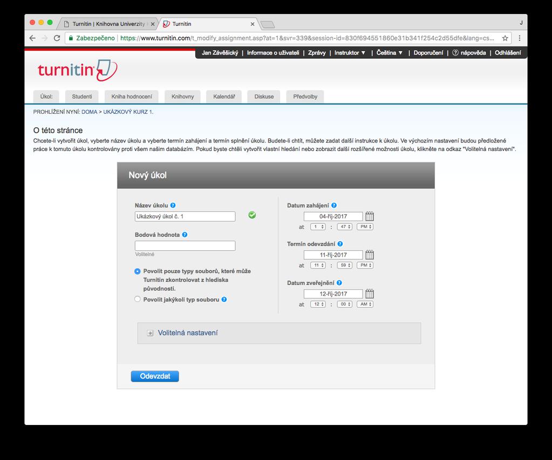Click the due date field 11-říj-2017
The height and width of the screenshot is (460, 552).
pyautogui.click(x=333, y=255)
